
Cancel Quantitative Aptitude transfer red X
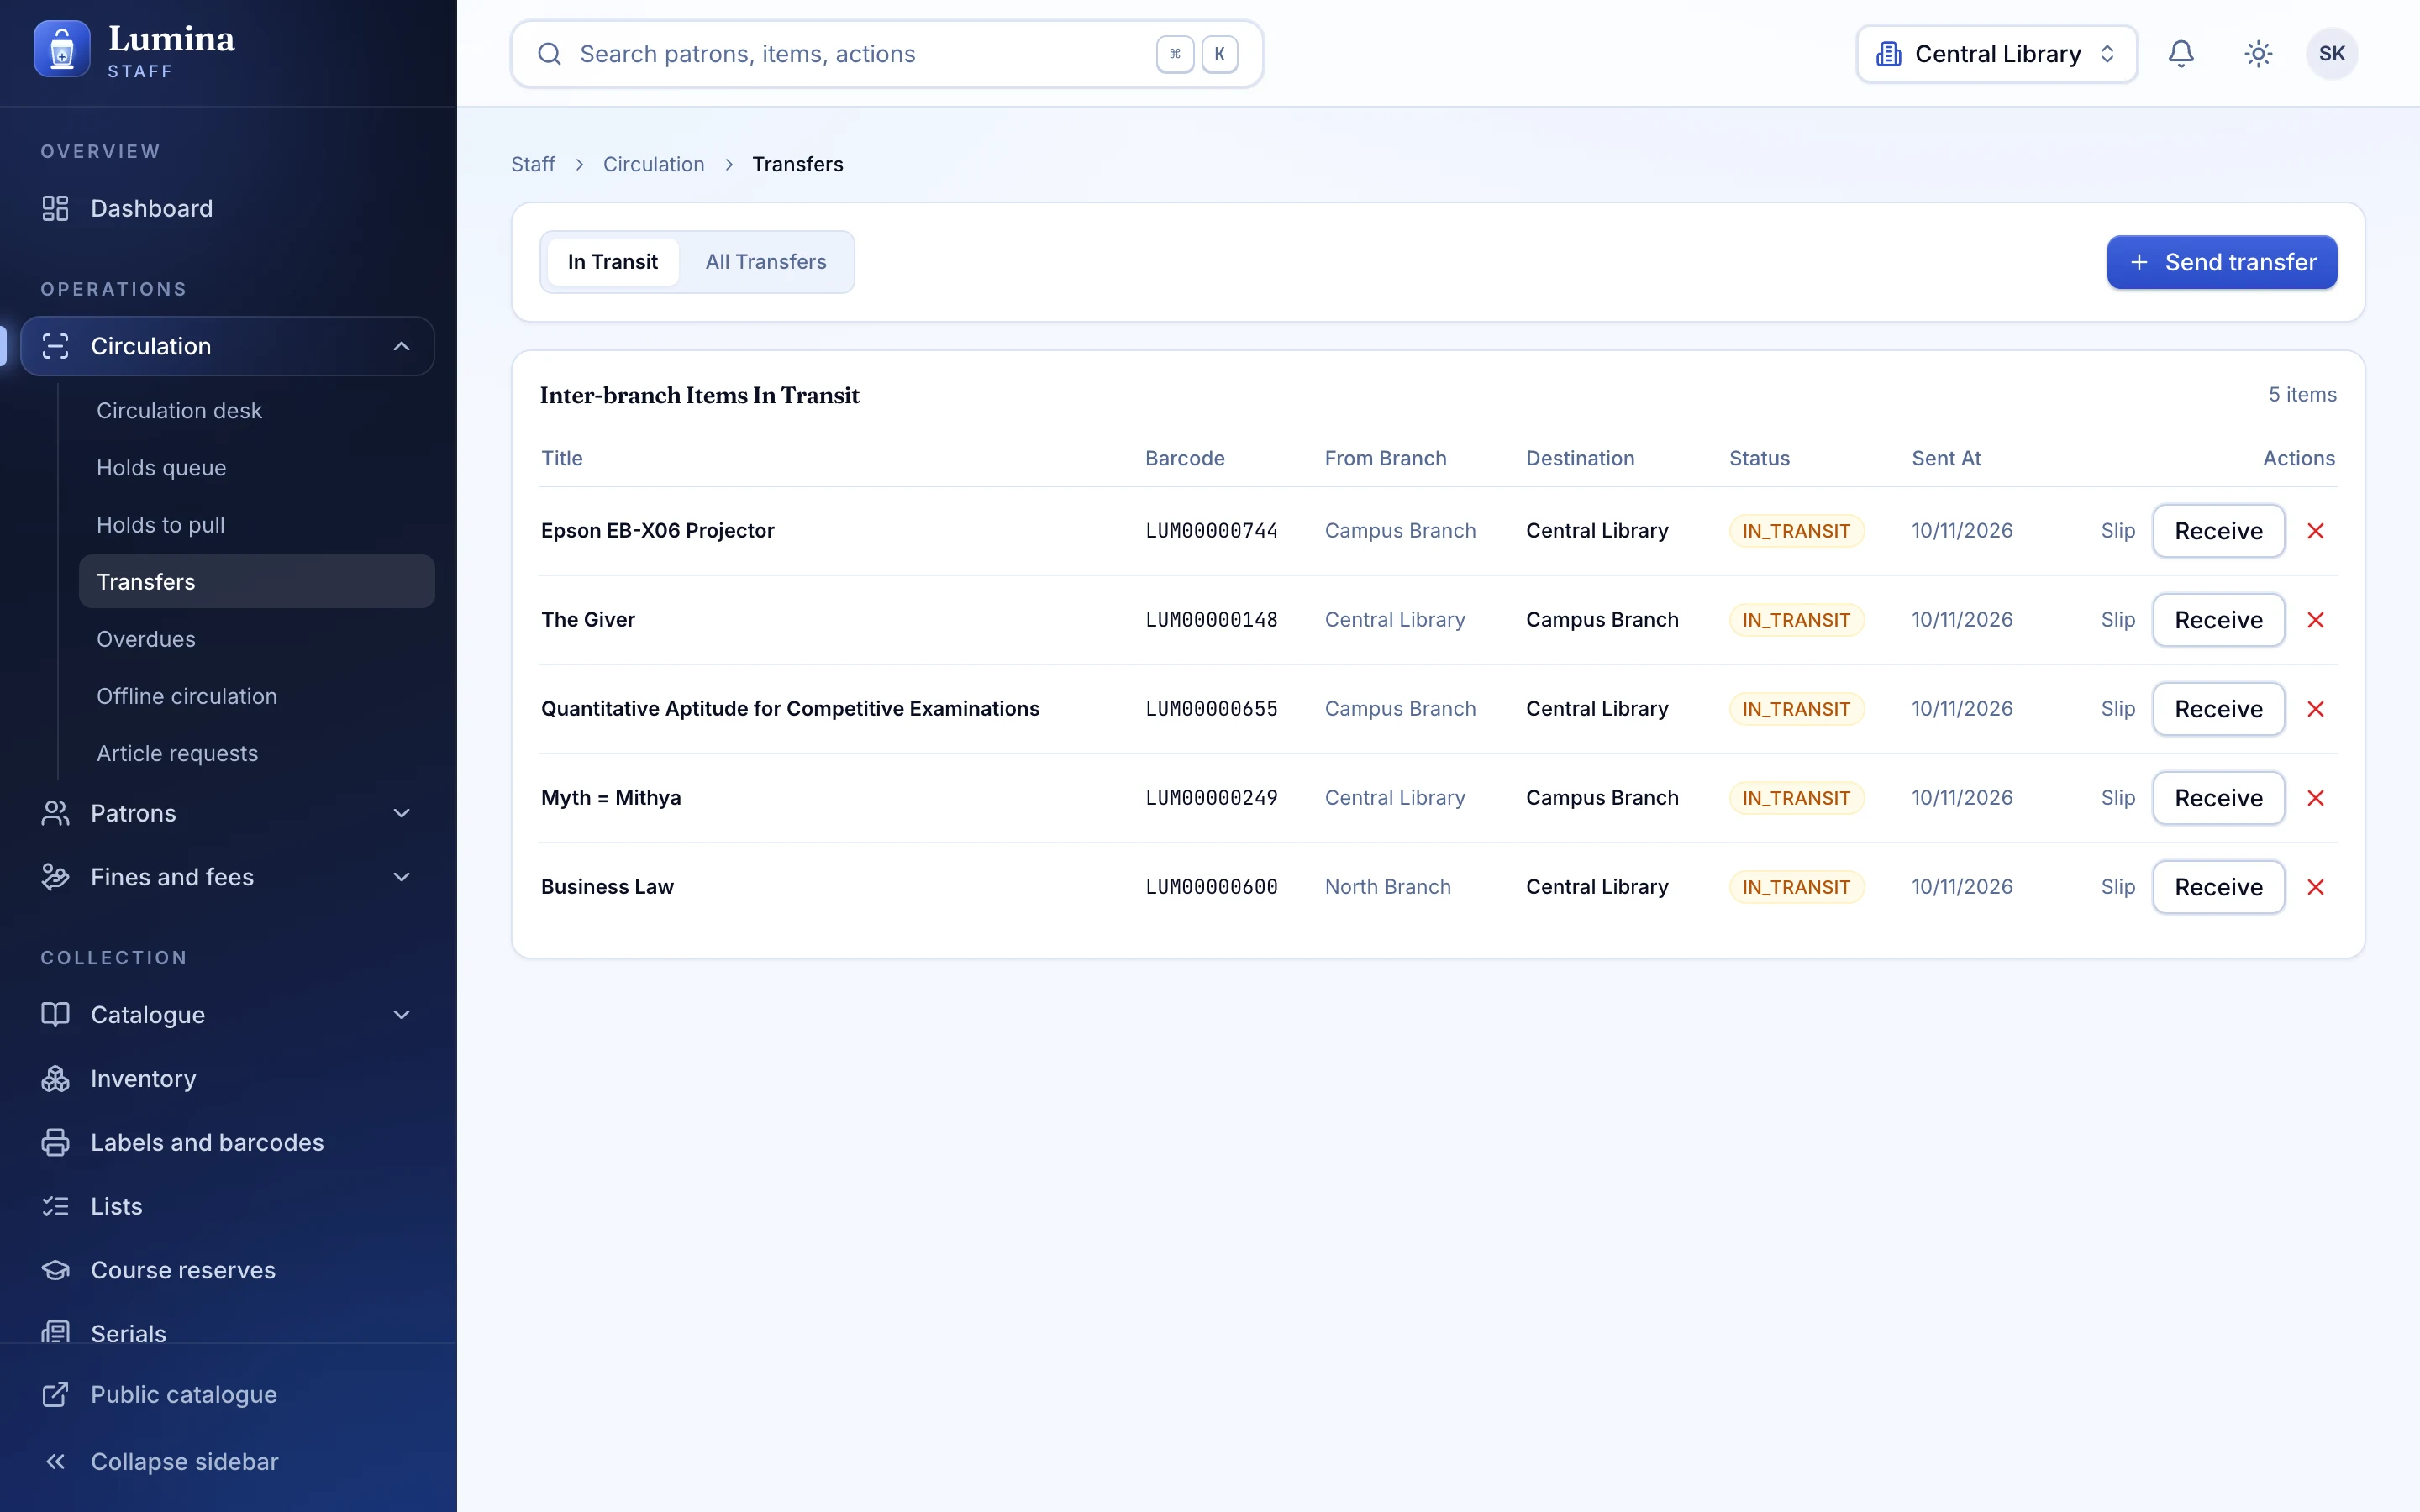point(2315,709)
